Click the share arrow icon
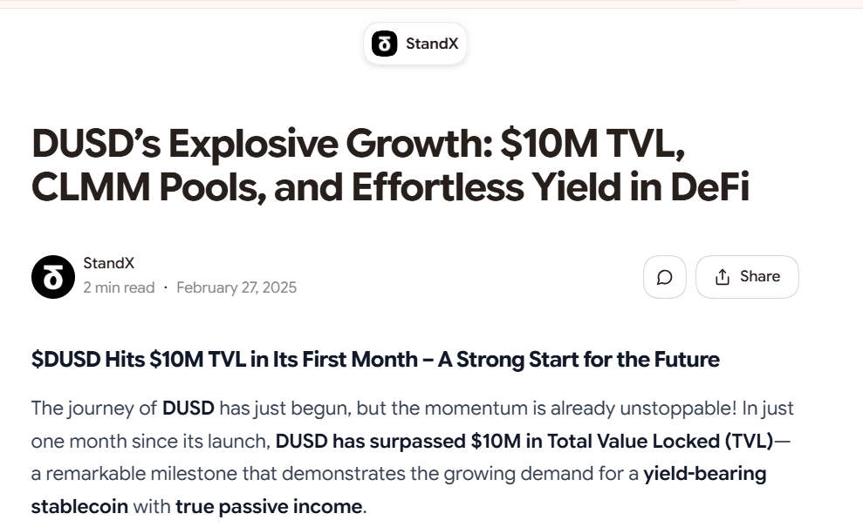Viewport: 863px width, 527px height. (x=723, y=277)
